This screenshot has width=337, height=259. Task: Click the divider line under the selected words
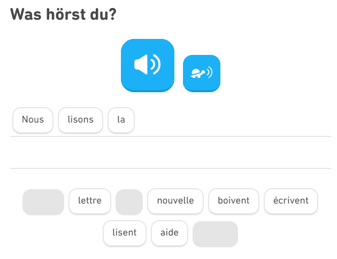pyautogui.click(x=170, y=136)
